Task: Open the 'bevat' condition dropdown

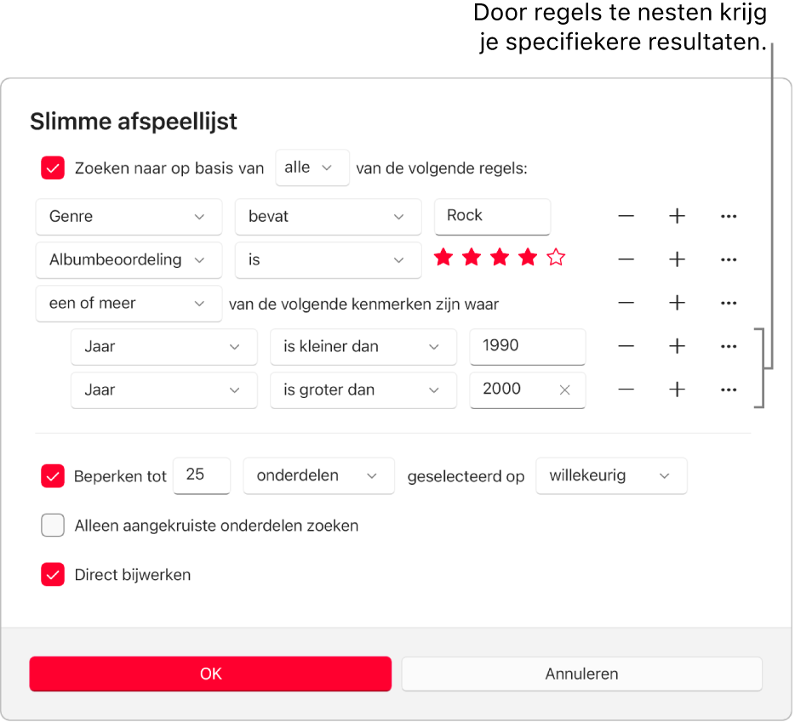Action: [x=328, y=217]
